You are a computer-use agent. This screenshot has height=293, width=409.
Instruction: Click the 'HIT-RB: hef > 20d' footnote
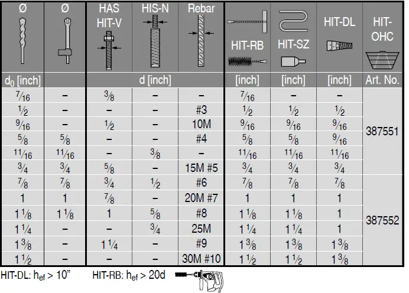[129, 275]
